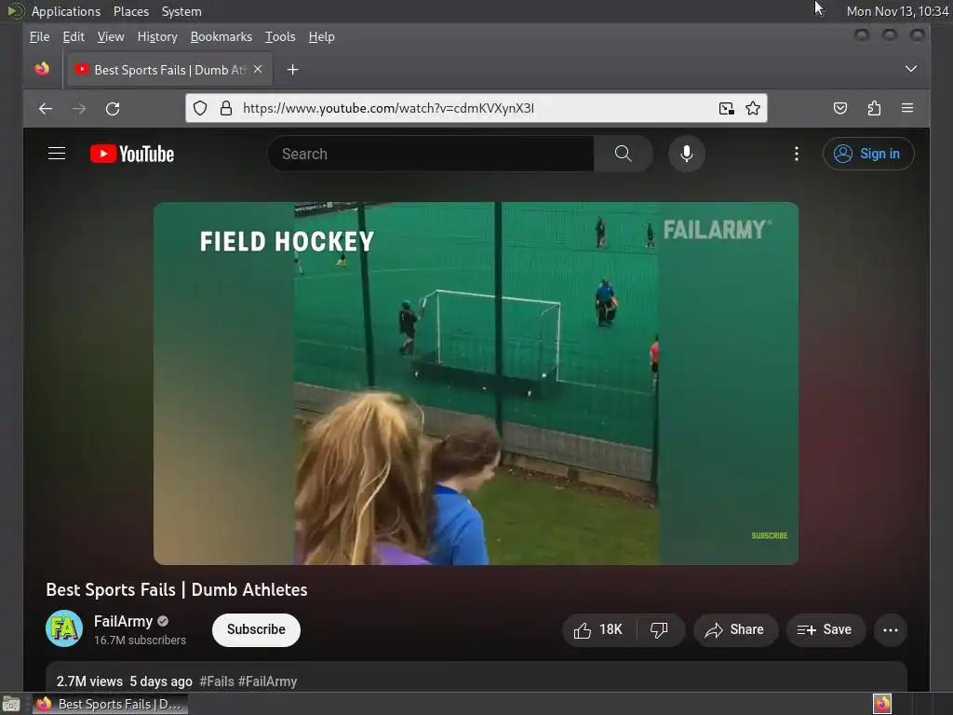Dislike the video with thumbs-down icon
Screen dimensions: 953x715
click(x=660, y=630)
